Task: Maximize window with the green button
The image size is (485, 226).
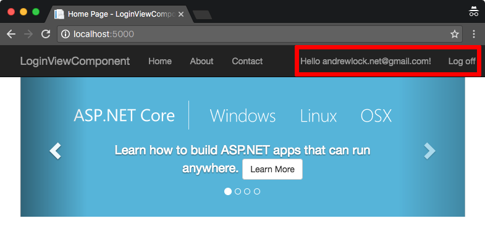Action: click(x=36, y=12)
